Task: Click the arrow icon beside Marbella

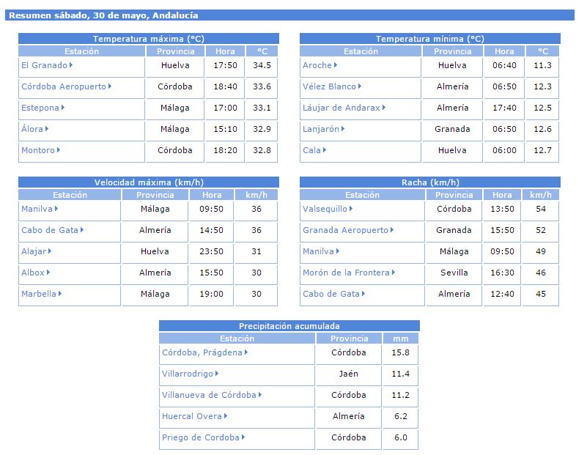Action: 60,294
